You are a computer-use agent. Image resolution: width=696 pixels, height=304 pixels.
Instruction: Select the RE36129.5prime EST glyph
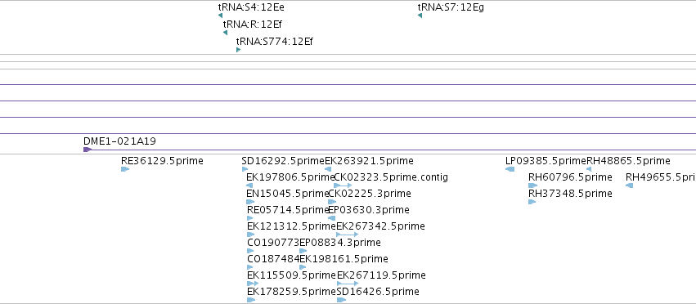coord(125,169)
